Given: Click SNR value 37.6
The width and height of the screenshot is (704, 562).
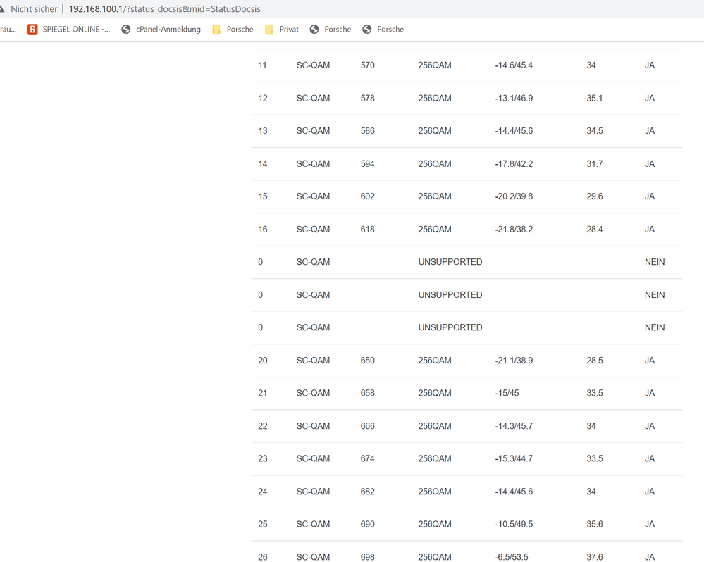Looking at the screenshot, I should pyautogui.click(x=595, y=557).
